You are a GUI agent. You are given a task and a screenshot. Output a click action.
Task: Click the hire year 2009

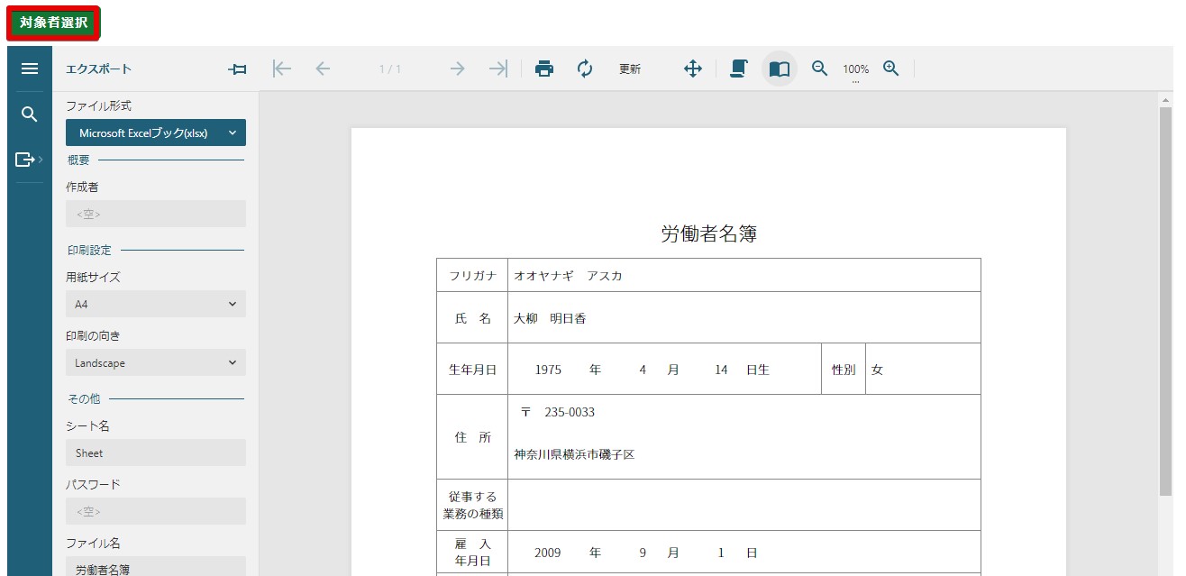547,553
